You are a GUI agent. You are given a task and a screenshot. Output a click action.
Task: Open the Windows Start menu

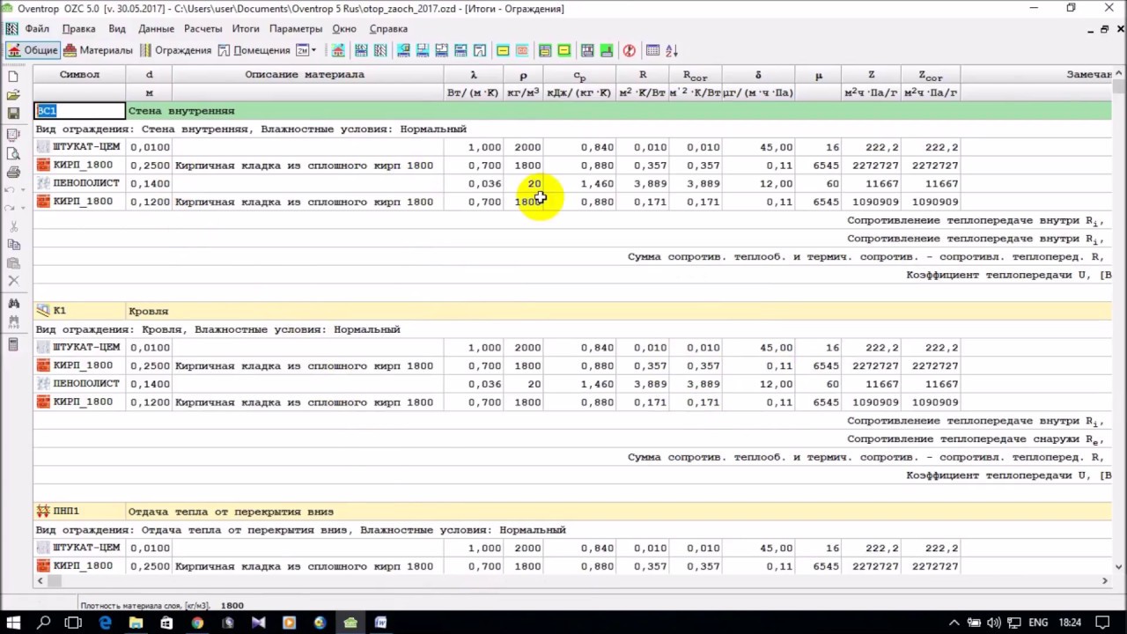[x=13, y=623]
